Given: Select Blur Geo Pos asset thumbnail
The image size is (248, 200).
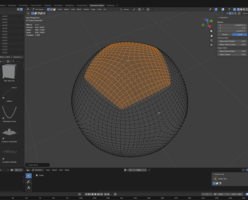Looking at the screenshot, I should click(x=9, y=72).
